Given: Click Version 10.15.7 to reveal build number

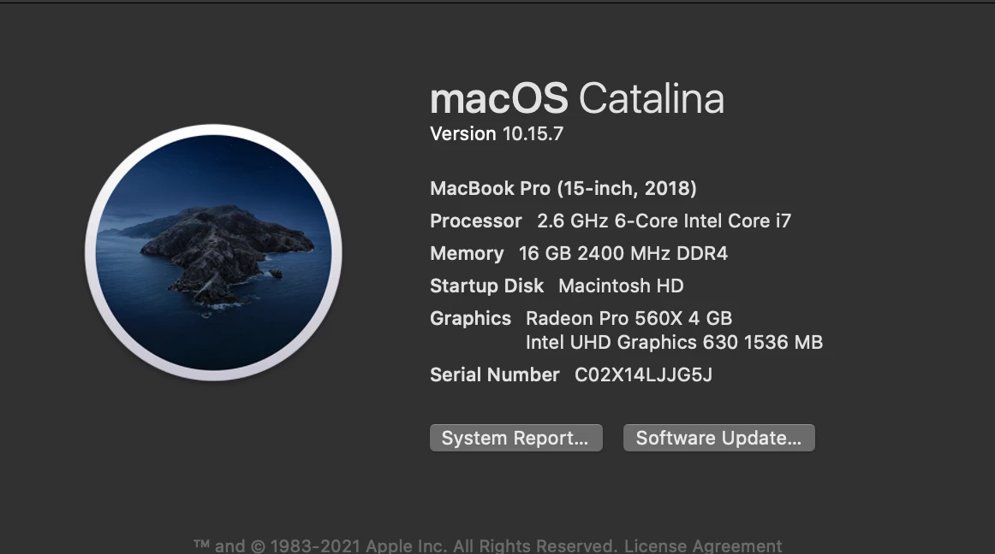Looking at the screenshot, I should click(x=496, y=134).
